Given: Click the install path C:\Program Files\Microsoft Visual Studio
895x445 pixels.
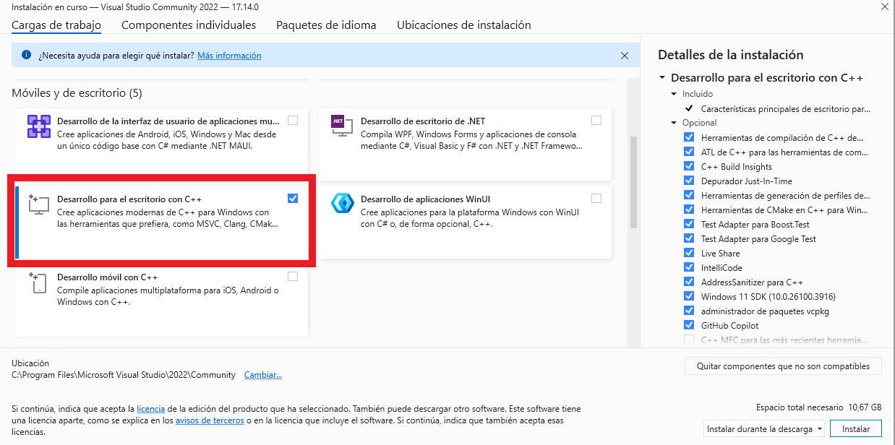Looking at the screenshot, I should tap(124, 375).
